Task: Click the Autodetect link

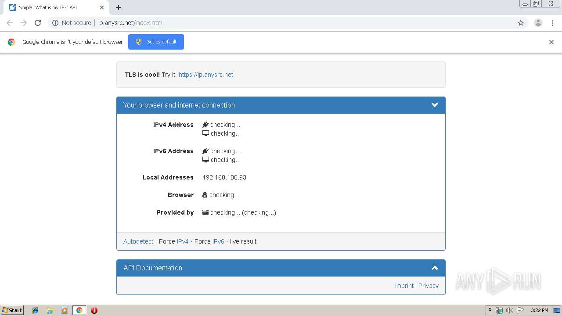Action: point(138,241)
